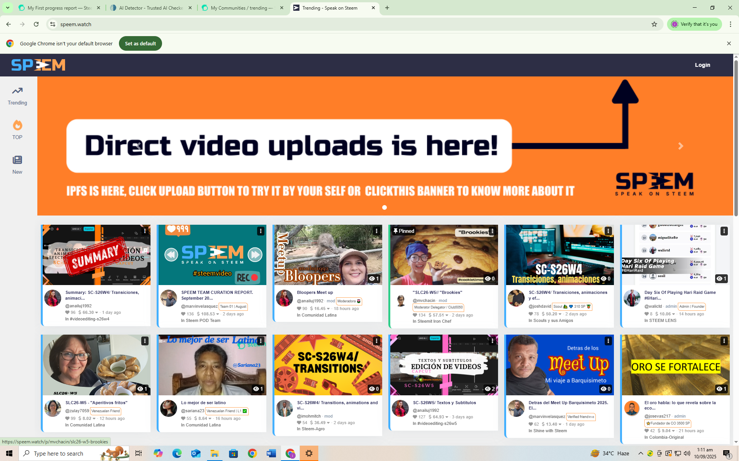Toggle heart on Aperitivos fritos post
The image size is (739, 461).
[x=68, y=418]
